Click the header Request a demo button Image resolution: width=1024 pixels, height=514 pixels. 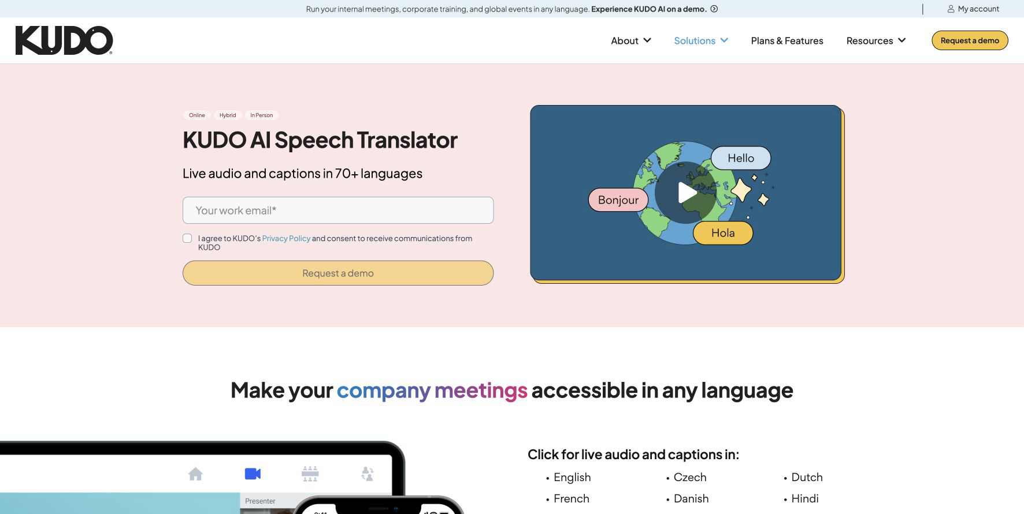click(x=970, y=40)
